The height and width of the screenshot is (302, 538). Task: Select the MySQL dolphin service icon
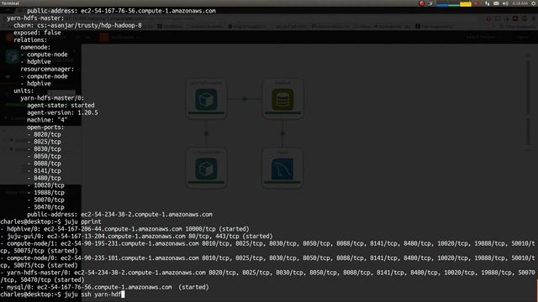(x=282, y=169)
